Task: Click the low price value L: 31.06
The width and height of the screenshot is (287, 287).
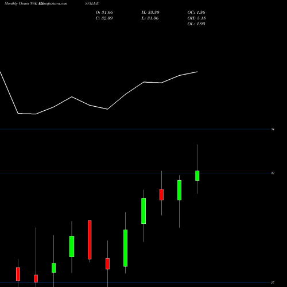Action: (150, 18)
